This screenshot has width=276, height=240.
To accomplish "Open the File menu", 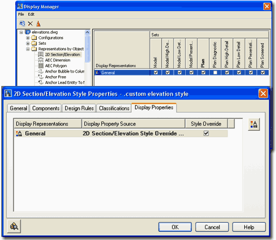I will [21, 14].
